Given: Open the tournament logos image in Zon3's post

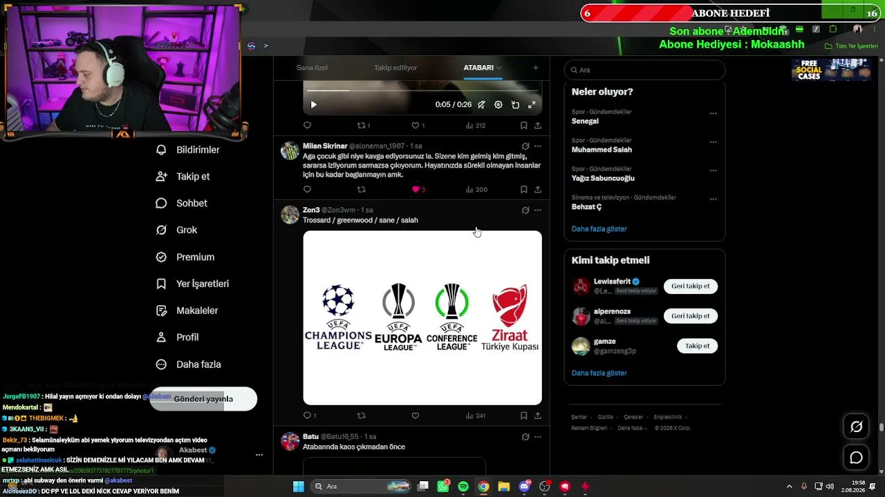Looking at the screenshot, I should click(422, 318).
